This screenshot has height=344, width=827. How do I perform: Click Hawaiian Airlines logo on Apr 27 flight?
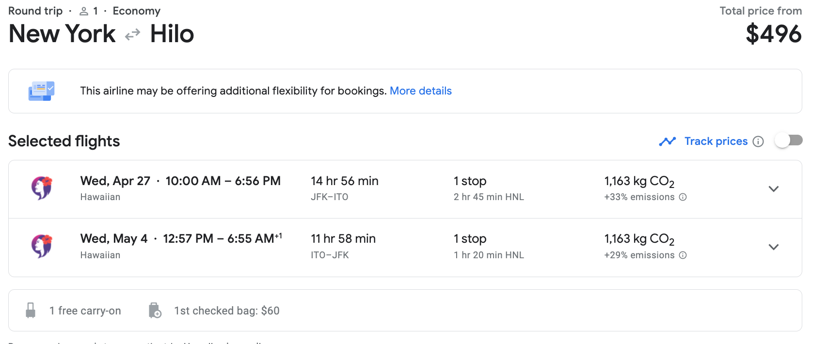click(x=42, y=188)
